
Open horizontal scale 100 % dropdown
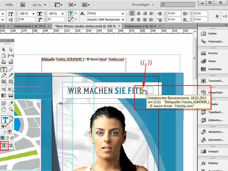(62, 14)
